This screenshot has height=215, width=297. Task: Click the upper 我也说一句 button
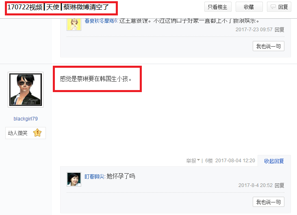pos(269,46)
